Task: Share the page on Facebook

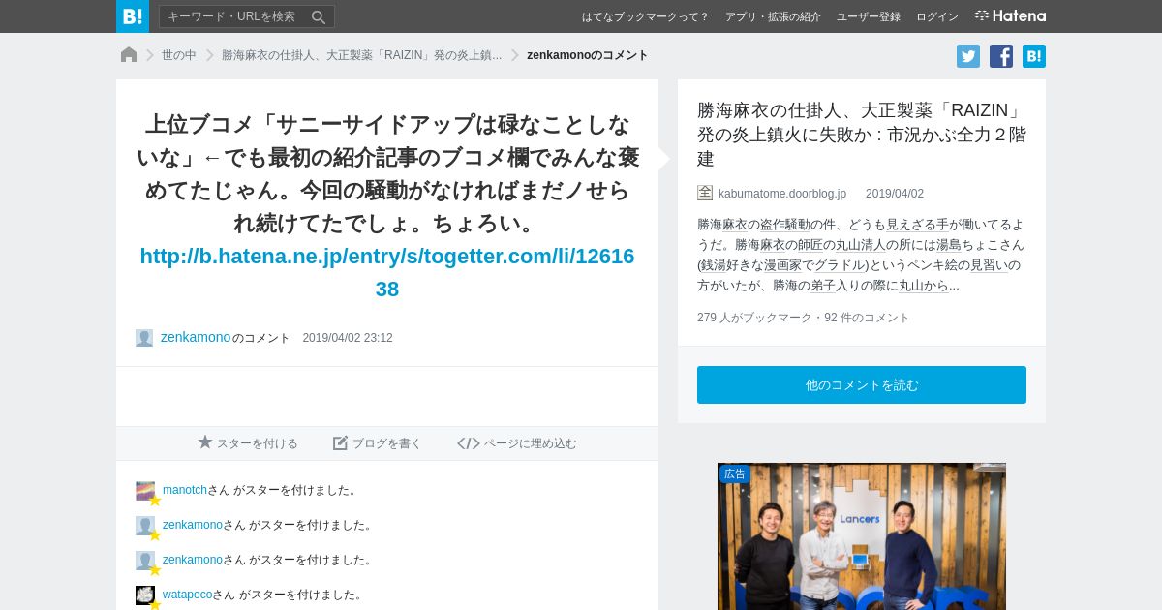Action: [1001, 56]
